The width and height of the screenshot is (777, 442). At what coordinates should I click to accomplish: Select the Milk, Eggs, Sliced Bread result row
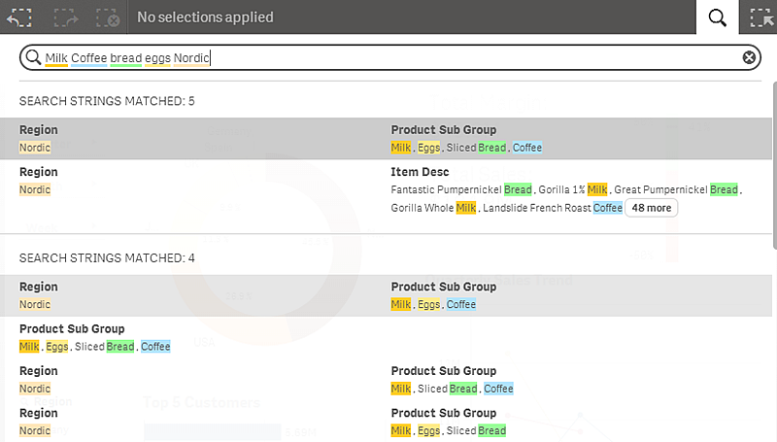point(388,422)
